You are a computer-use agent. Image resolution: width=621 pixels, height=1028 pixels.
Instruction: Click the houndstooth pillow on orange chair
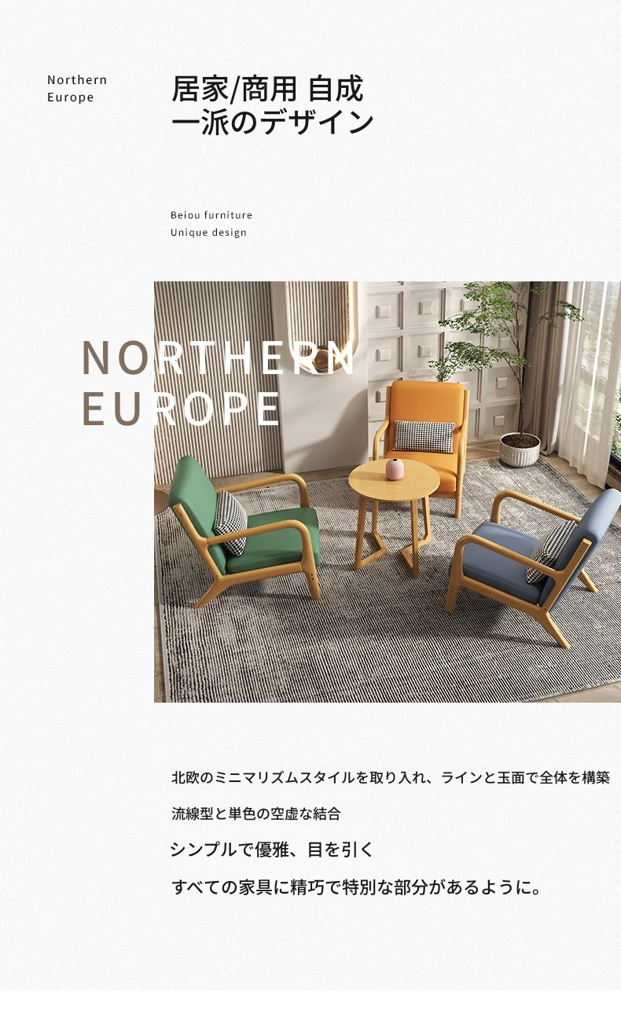pos(424,436)
